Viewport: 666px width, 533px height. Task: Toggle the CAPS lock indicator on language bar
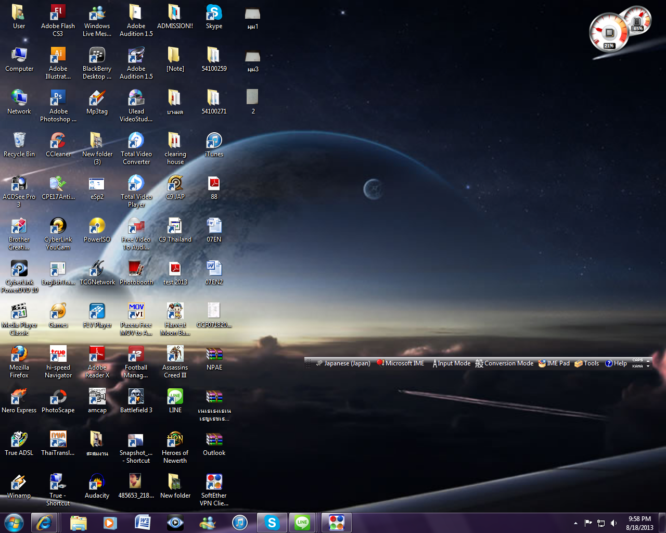[637, 360]
